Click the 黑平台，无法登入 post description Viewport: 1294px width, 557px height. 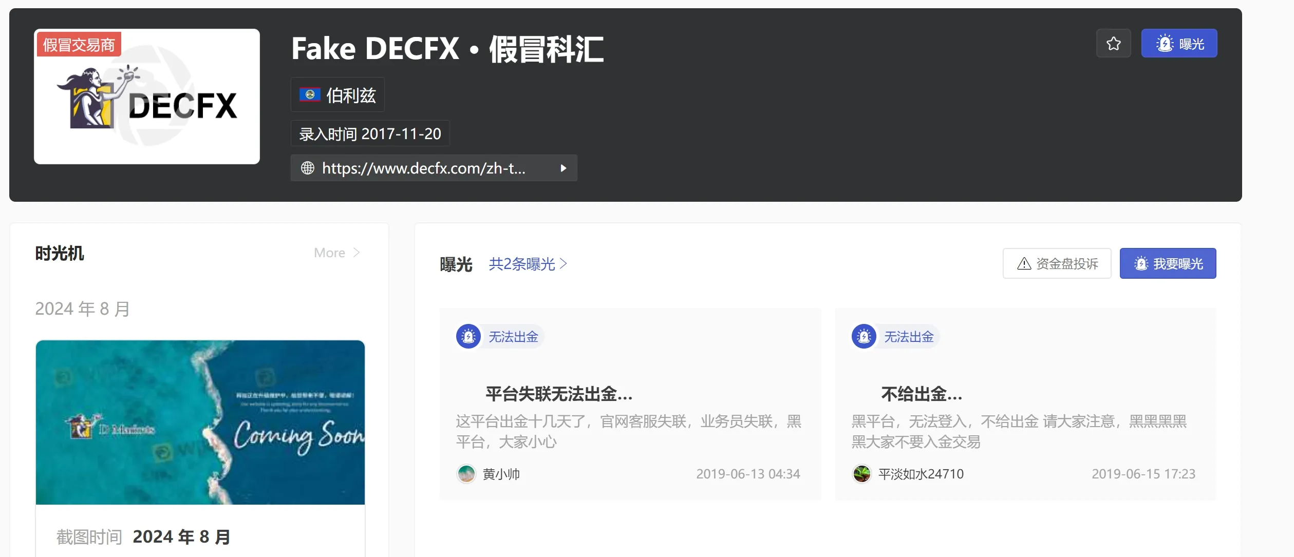[1019, 432]
